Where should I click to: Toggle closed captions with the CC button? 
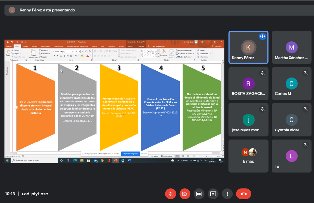(x=199, y=194)
